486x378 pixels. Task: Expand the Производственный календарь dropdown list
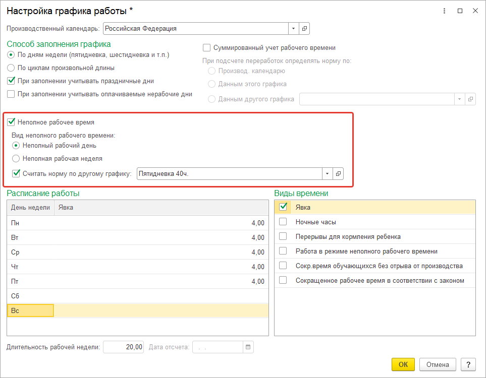[x=294, y=29]
